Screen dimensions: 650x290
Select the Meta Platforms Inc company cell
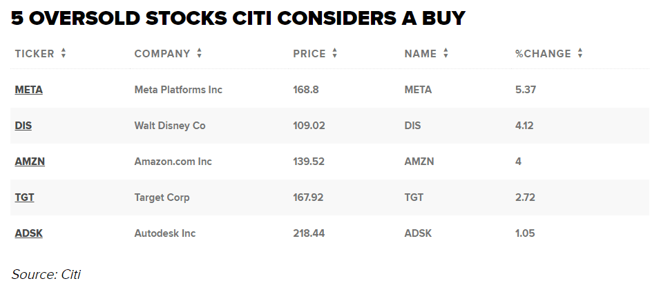pyautogui.click(x=178, y=90)
